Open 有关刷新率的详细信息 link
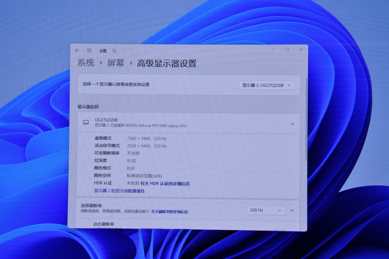 169,212
